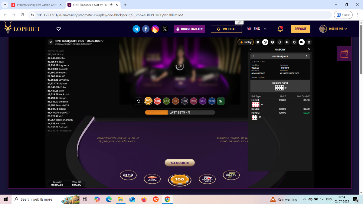Show hidden system tray icons
The width and height of the screenshot is (363, 204).
click(x=305, y=199)
